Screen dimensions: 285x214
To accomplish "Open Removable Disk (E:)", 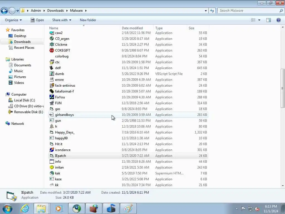I will click(x=29, y=112).
